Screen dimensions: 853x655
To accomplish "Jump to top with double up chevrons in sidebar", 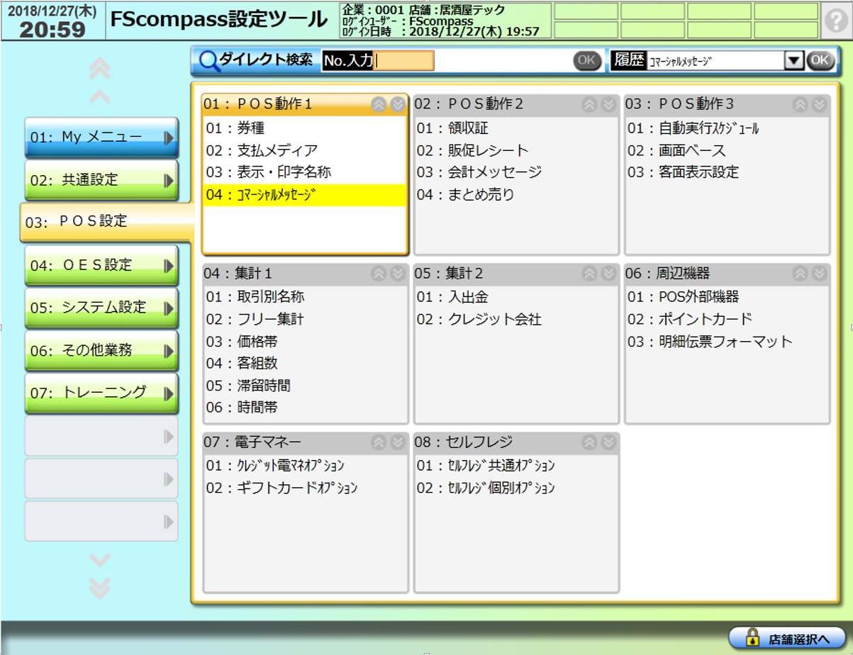I will tap(100, 68).
